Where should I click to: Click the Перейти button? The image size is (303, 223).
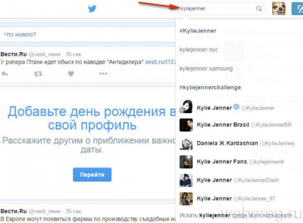92,174
